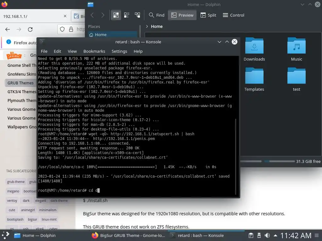Open the clipboard tray icon
Viewport: 322px width, 241px height.
click(251, 235)
